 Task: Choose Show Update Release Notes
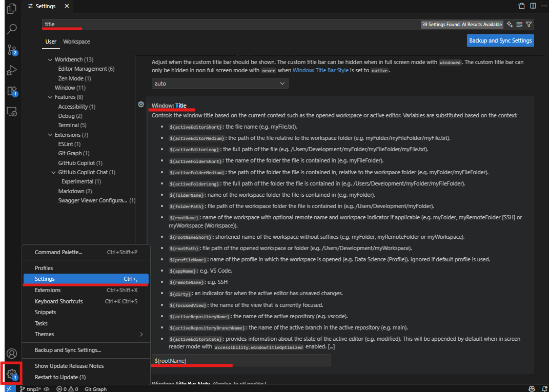(86, 366)
